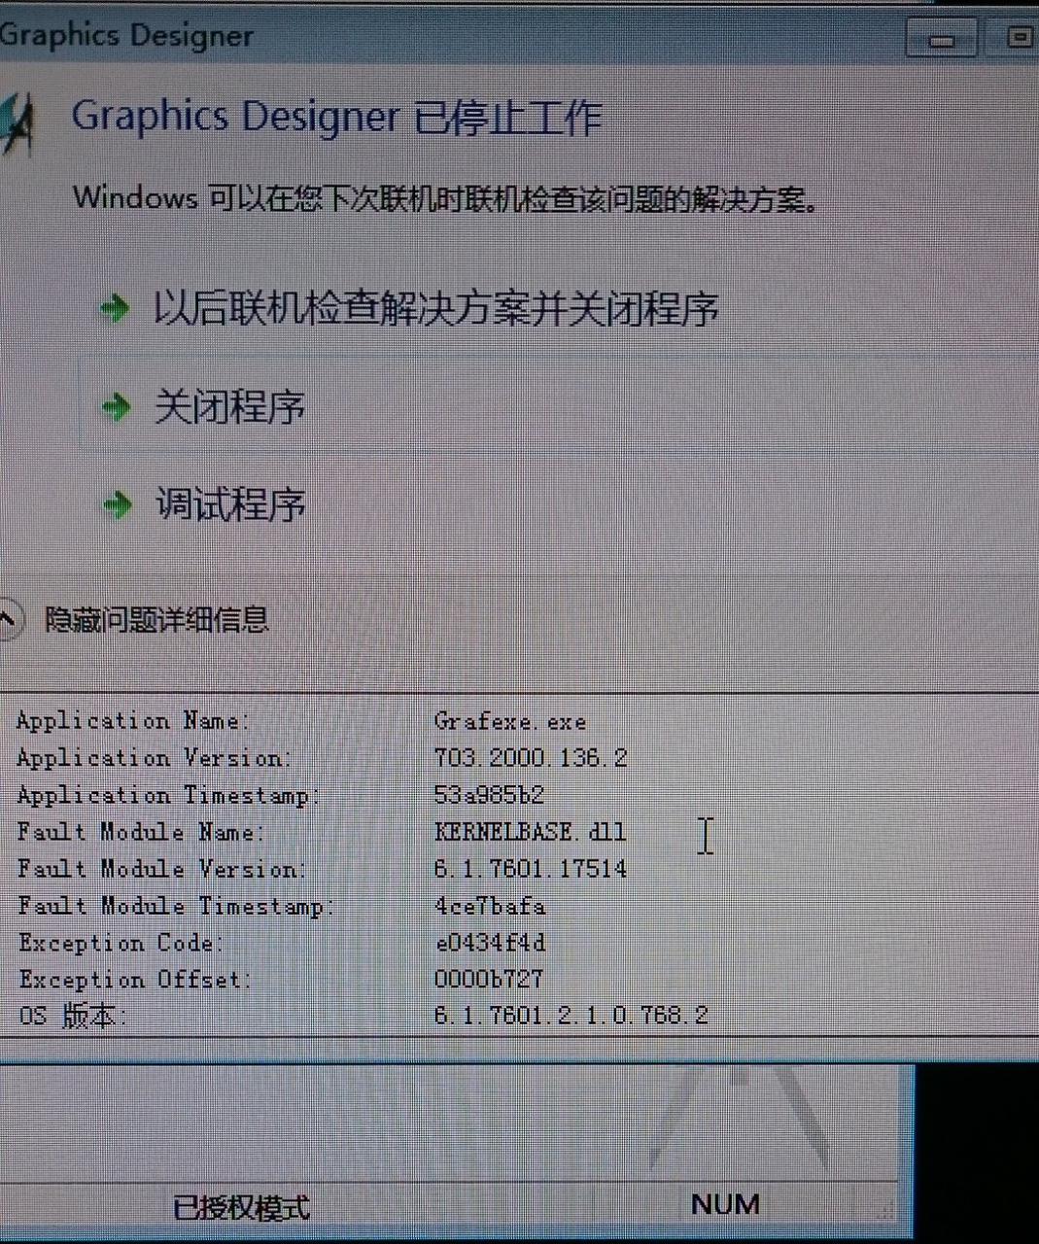This screenshot has width=1039, height=1244.
Task: Click the maximize button in title bar
Action: coord(1016,38)
